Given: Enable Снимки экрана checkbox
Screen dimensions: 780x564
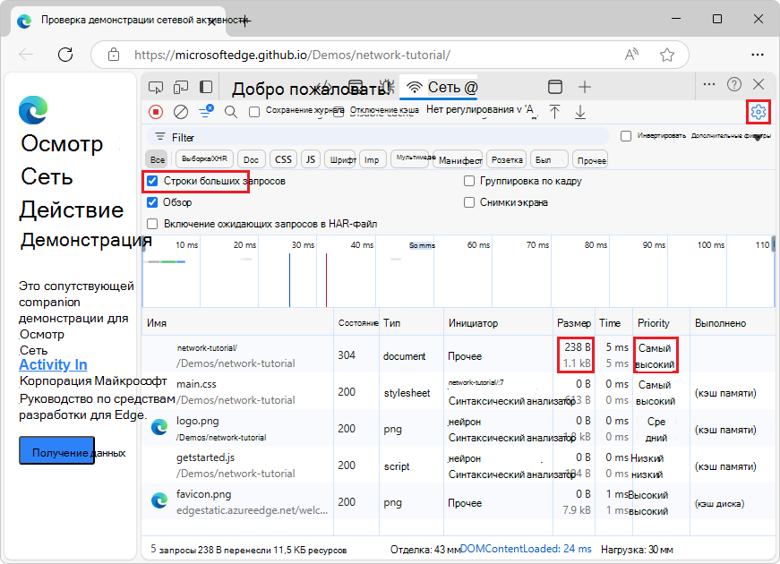Looking at the screenshot, I should (469, 202).
